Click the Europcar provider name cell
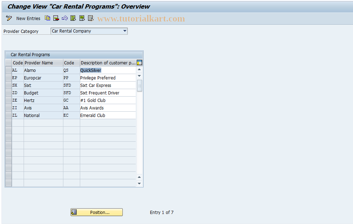The image size is (353, 224). point(43,78)
